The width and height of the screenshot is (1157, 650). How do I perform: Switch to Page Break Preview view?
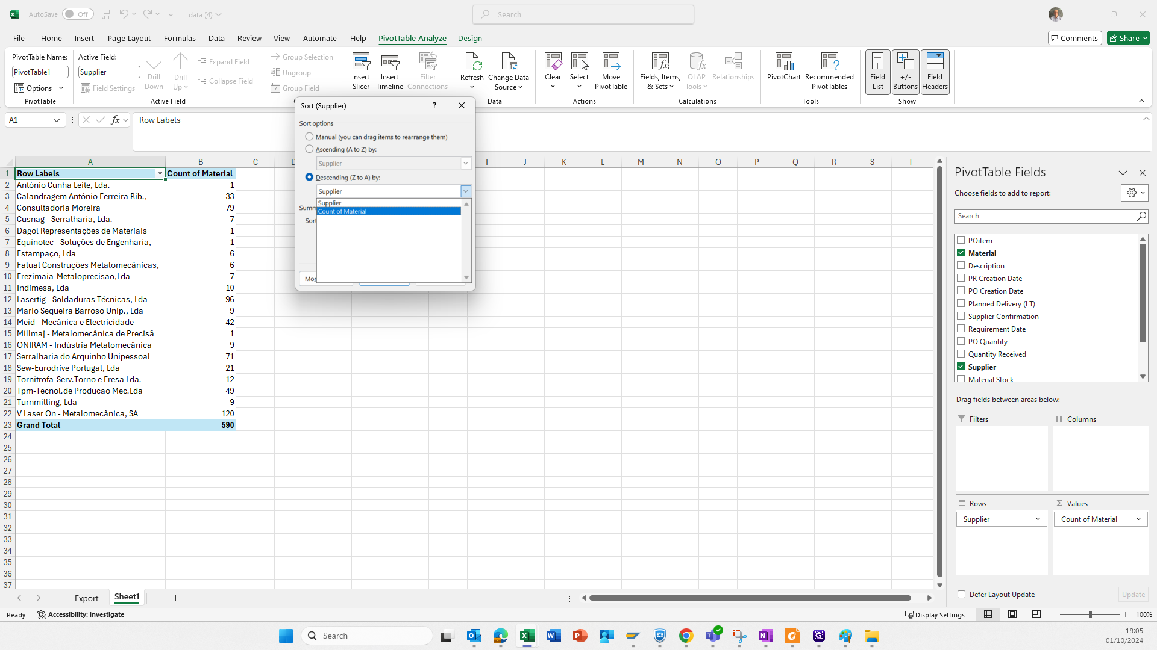1036,614
